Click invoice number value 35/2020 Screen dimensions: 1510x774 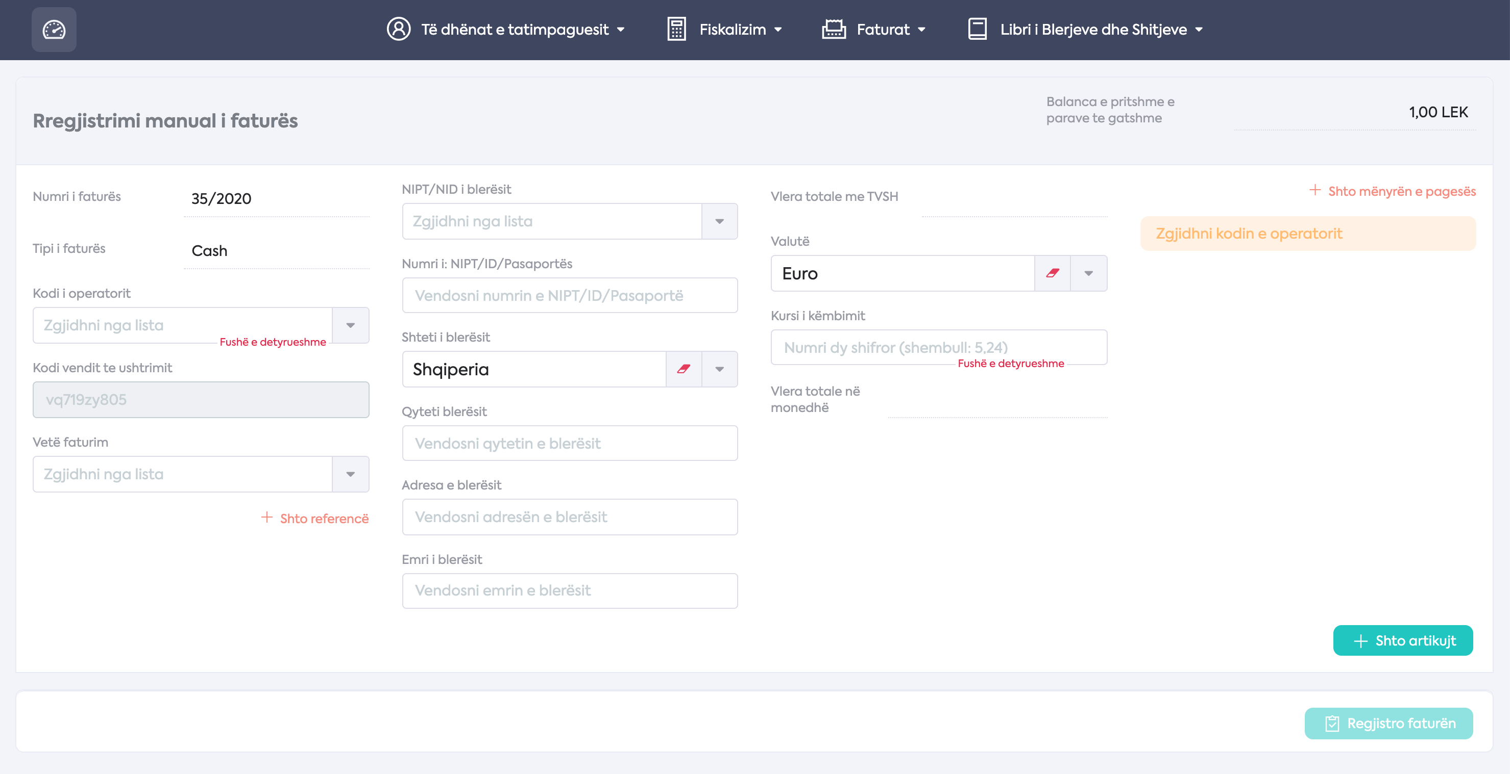[221, 198]
